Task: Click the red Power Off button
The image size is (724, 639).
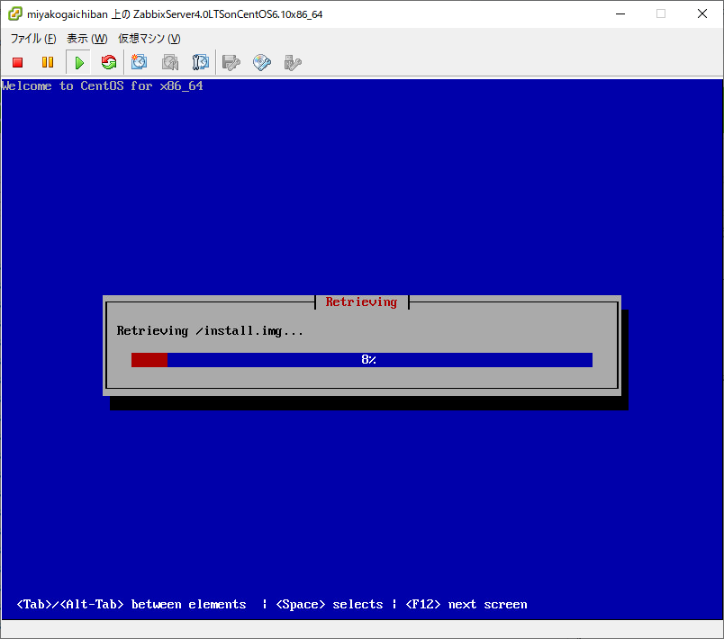Action: click(17, 62)
